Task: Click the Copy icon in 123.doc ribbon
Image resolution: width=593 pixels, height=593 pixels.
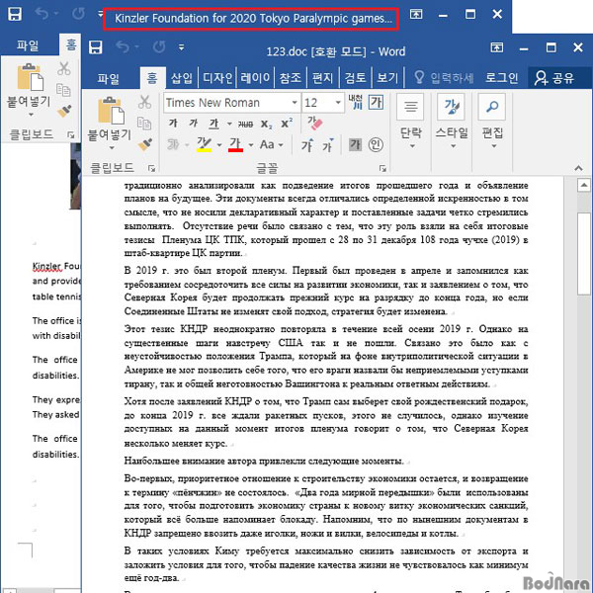Action: 144,124
